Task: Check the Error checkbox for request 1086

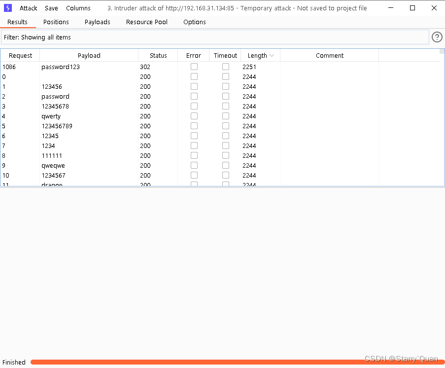Action: pyautogui.click(x=194, y=66)
